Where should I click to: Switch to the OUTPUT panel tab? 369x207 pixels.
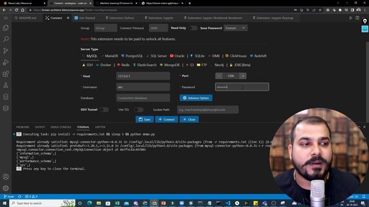[40, 127]
